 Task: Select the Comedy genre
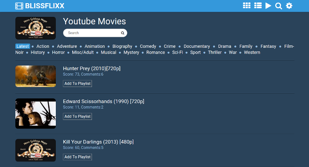[148, 46]
